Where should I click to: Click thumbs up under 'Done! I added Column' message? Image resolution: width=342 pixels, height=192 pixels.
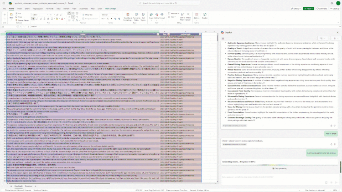coord(331,144)
